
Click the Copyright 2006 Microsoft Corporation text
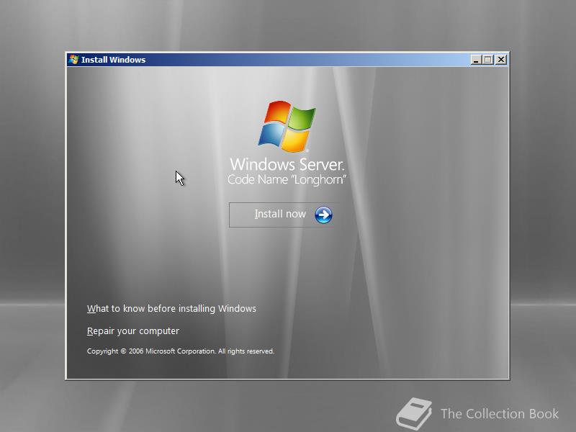181,351
